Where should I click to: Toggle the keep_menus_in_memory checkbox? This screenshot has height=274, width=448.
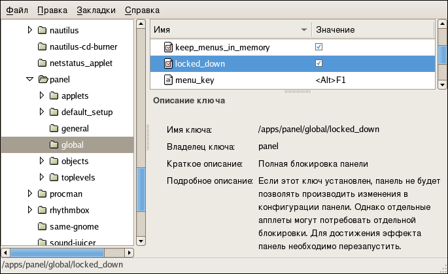[x=319, y=48]
